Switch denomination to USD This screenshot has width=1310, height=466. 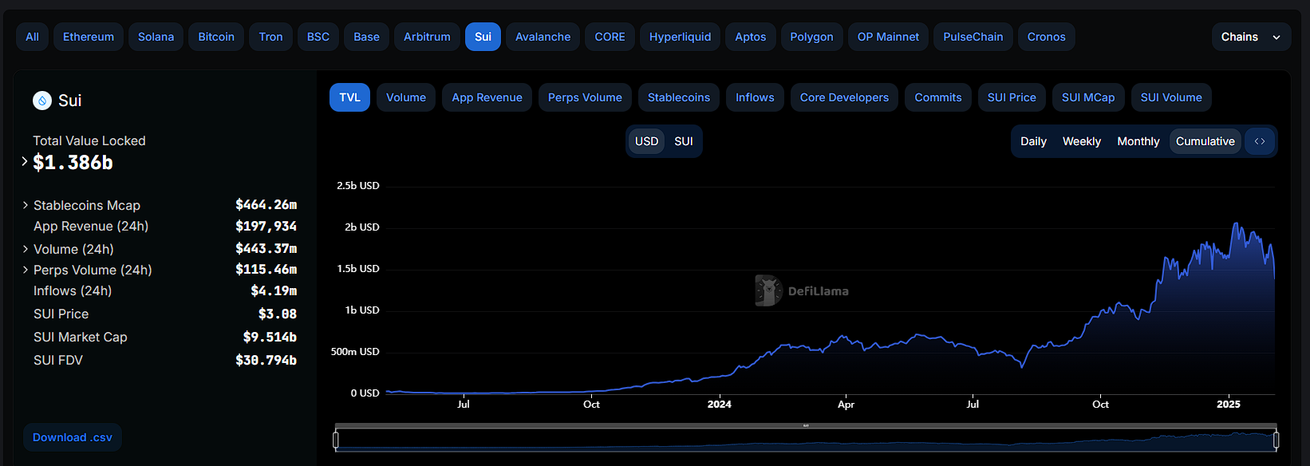[646, 141]
